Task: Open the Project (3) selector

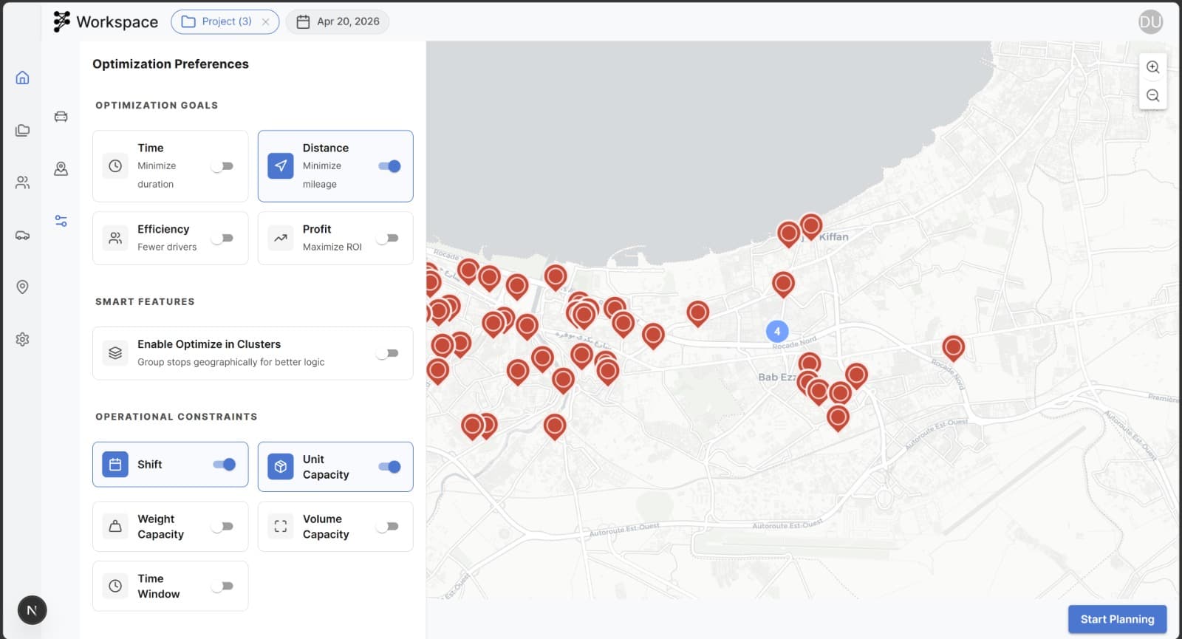Action: coord(225,21)
